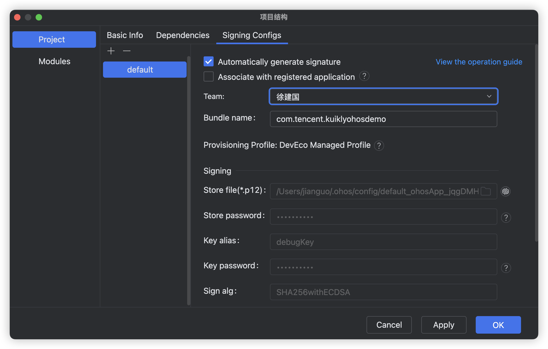Click help icon beside Associate with registered application
Viewport: 548px width, 349px height.
(x=364, y=76)
